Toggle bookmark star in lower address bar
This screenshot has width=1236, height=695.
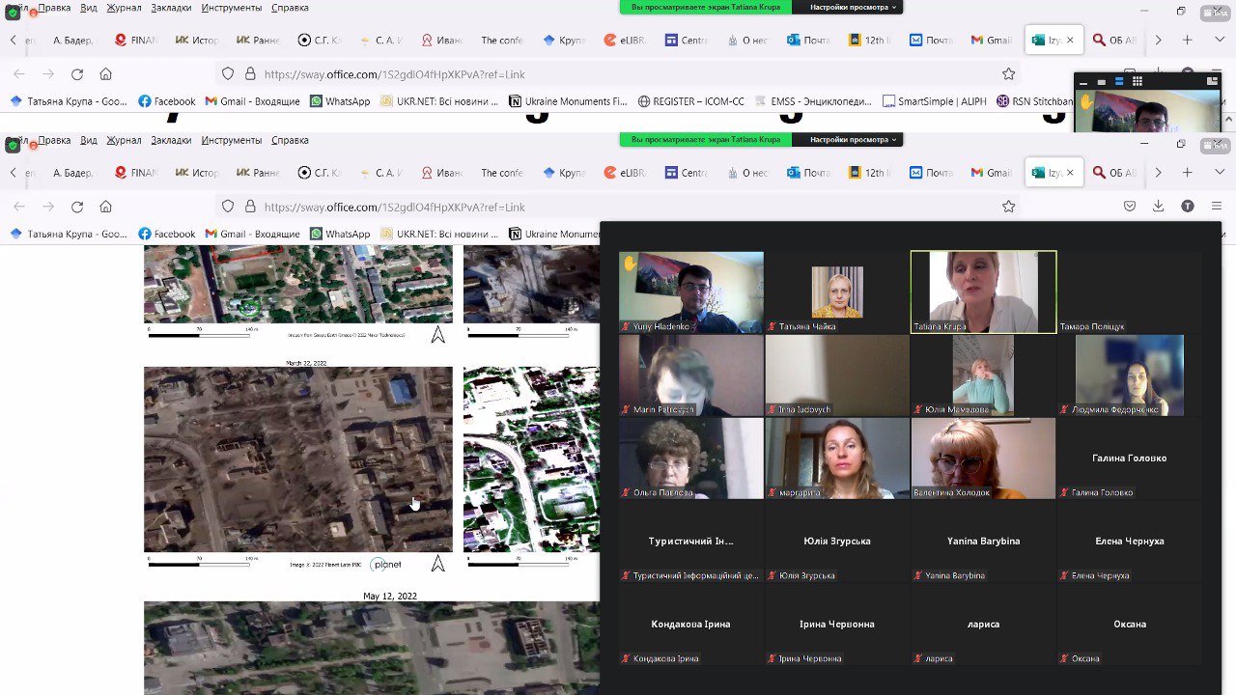pos(1008,207)
